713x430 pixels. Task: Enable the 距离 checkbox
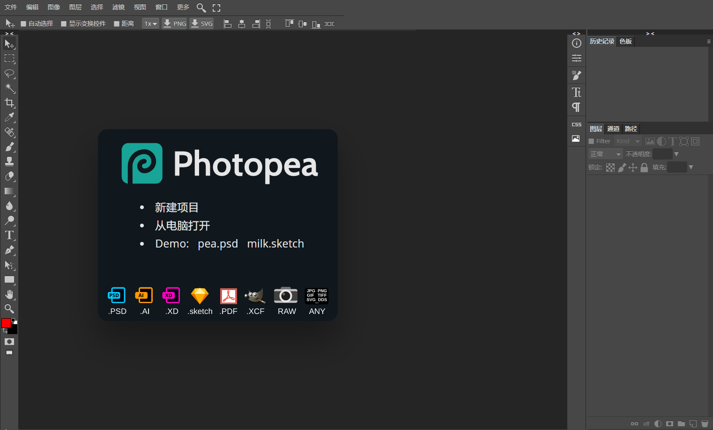click(117, 24)
